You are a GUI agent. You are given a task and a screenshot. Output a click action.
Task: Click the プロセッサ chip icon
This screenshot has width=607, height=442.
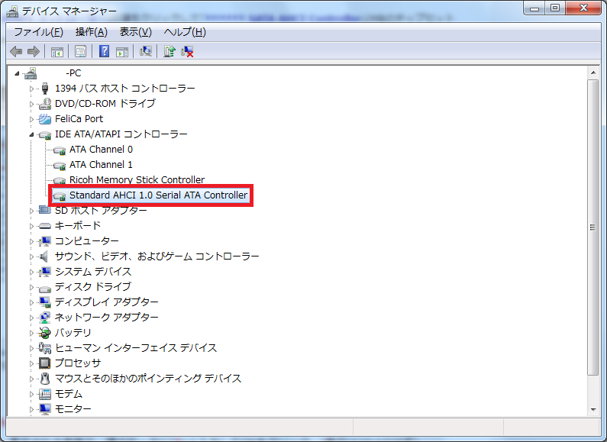pos(45,363)
